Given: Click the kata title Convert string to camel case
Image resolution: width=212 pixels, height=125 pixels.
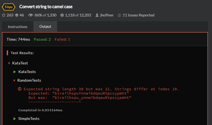Looking at the screenshot, I should coord(46,7).
